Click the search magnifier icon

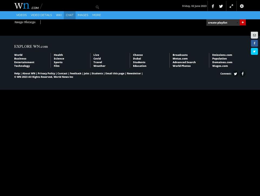(97, 7)
